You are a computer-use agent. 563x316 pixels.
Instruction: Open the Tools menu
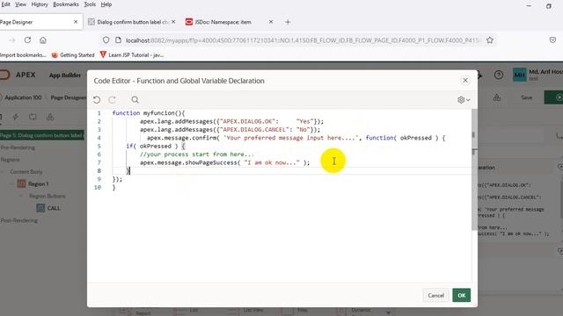[90, 4]
